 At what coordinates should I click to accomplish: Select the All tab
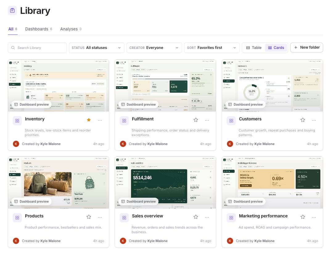point(13,29)
